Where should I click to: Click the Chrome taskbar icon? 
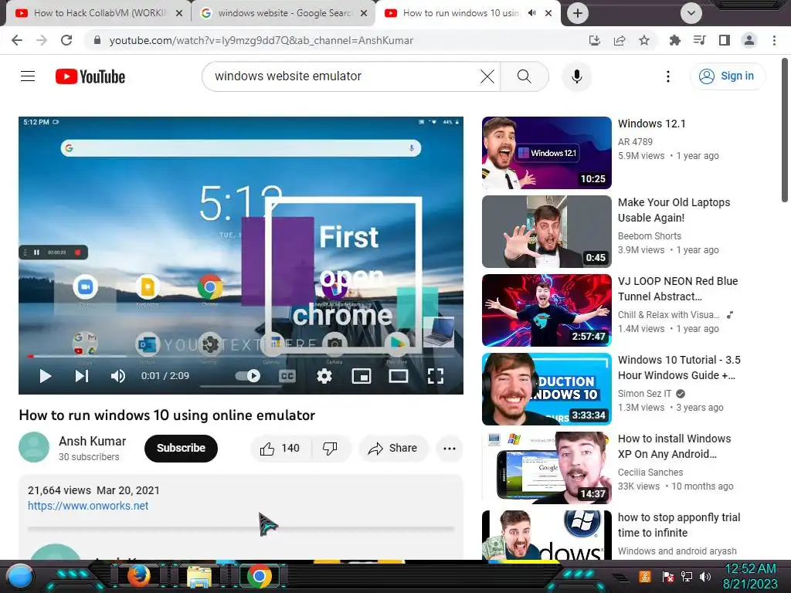coord(259,576)
